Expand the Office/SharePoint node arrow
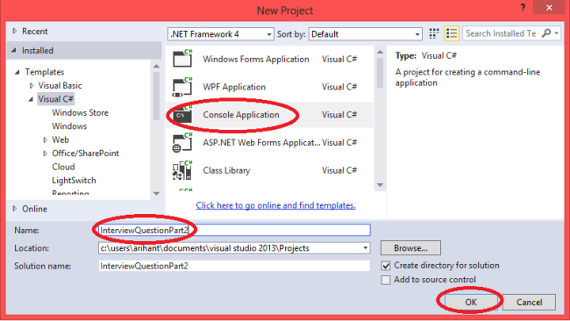Screen dimensions: 570x321 [x=45, y=153]
